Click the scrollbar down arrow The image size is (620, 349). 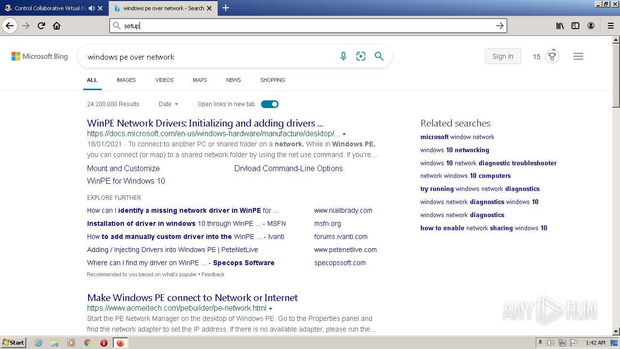coord(616,332)
